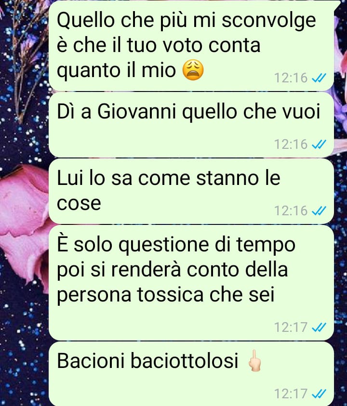This screenshot has width=347, height=406.
Task: Click the last 12:17 timestamp
Action: 291,394
